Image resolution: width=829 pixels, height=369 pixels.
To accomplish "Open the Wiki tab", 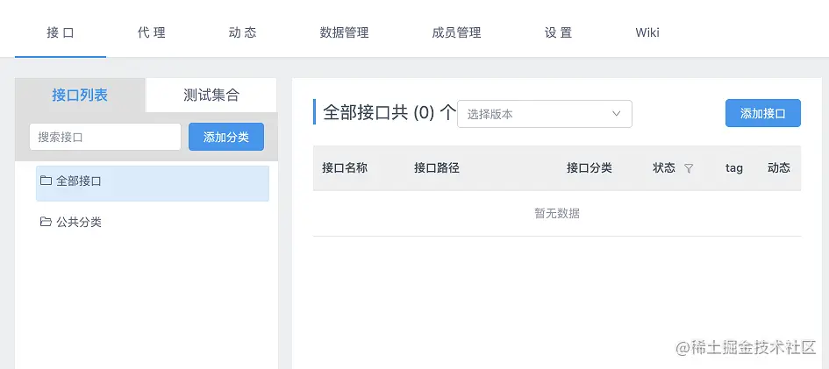I will (647, 32).
